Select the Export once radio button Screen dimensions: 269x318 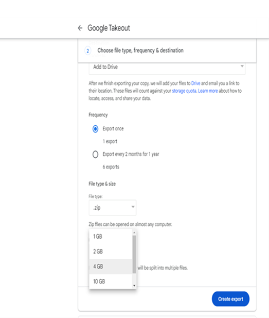[95, 129]
